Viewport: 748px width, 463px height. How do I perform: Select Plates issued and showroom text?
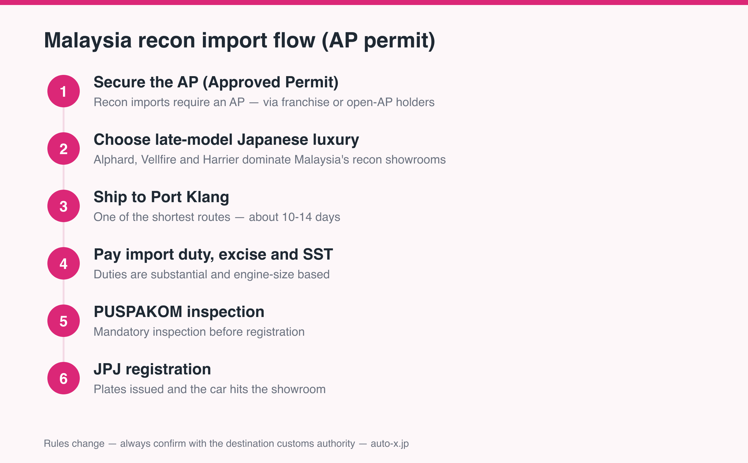(x=210, y=389)
